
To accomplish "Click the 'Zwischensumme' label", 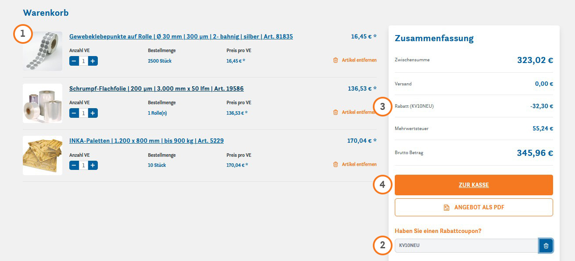I will (x=412, y=60).
